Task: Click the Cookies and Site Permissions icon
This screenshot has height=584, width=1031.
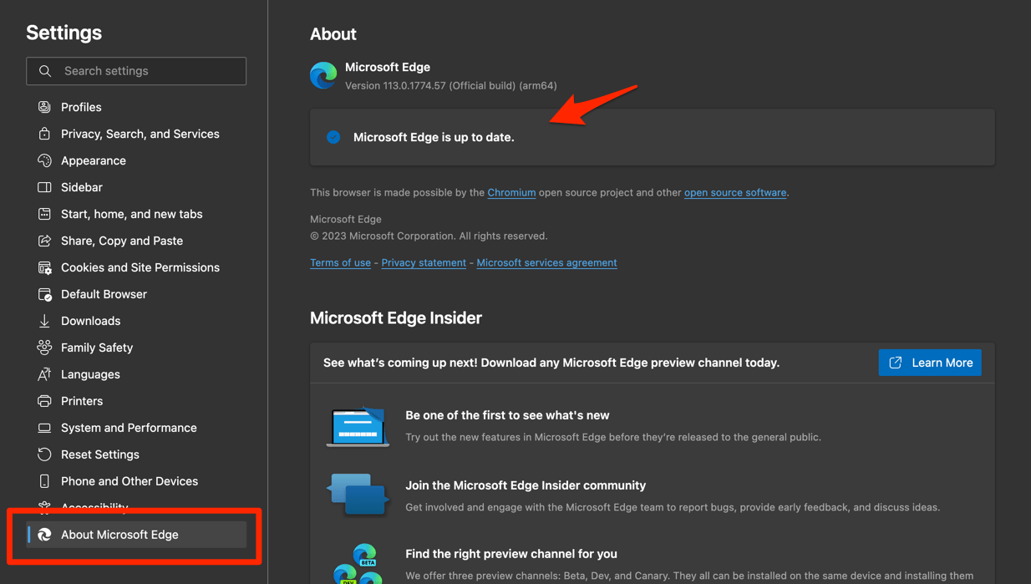Action: [x=43, y=267]
